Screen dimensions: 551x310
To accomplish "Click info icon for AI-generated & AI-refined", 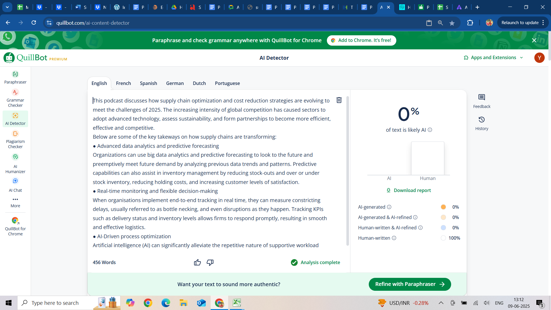I will tap(415, 217).
